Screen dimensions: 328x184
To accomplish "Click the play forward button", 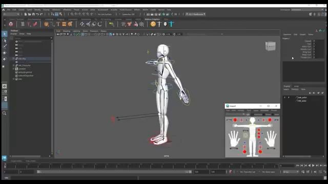I will tap(313, 166).
